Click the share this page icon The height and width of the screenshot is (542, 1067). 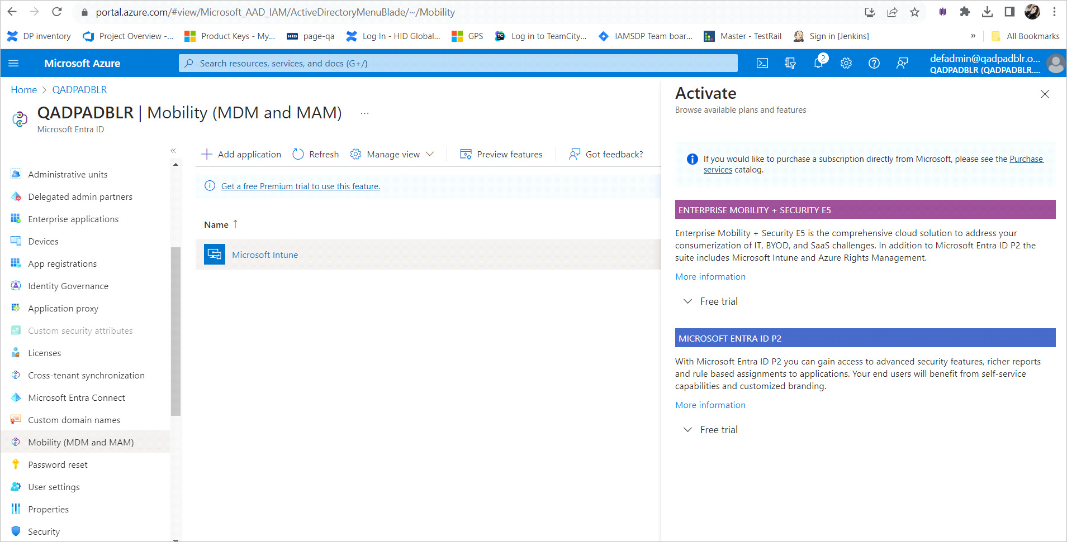coord(892,12)
